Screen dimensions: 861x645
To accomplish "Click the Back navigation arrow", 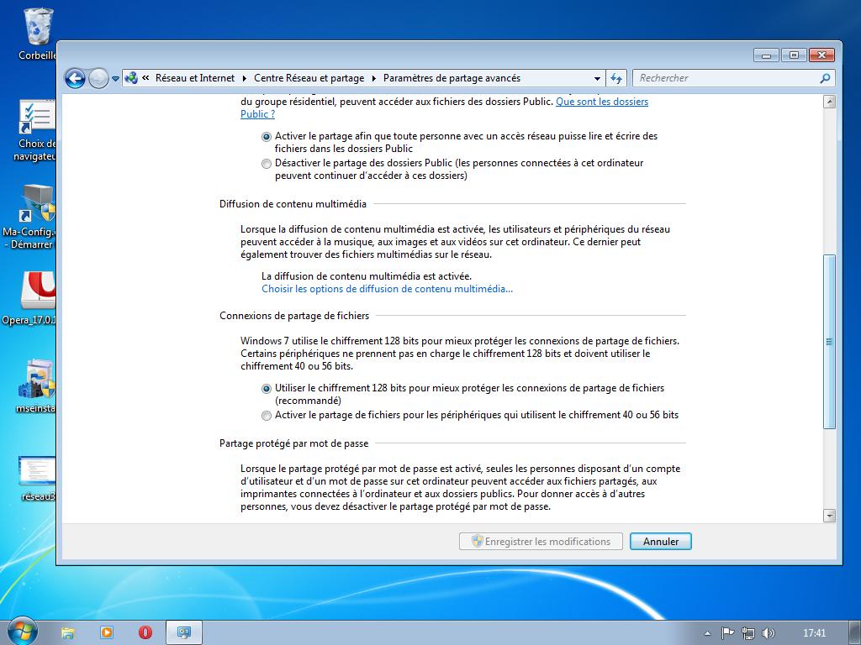I will pyautogui.click(x=75, y=78).
